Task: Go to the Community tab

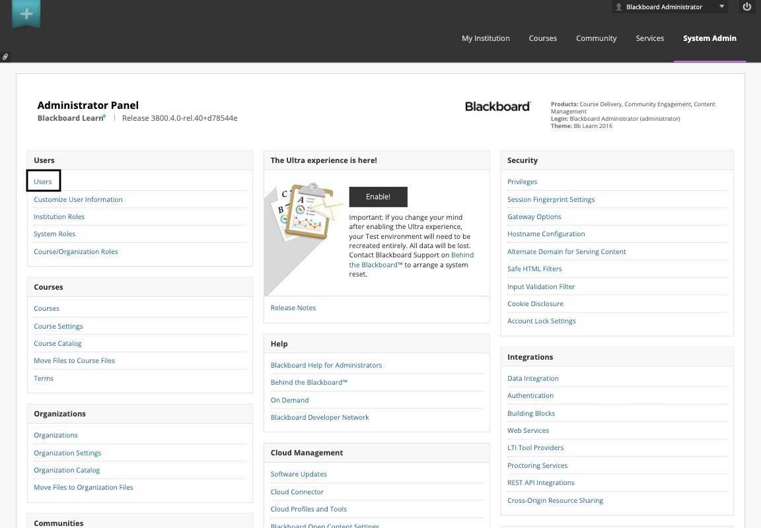Action: (x=596, y=38)
